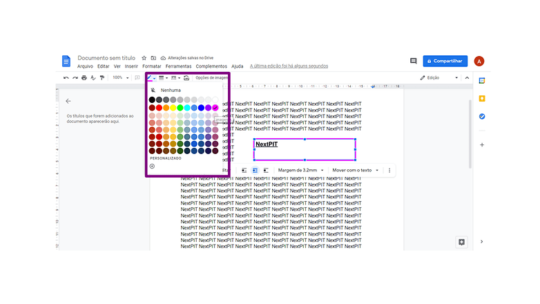Get add-ons with the plus icon
Viewport: 540px width, 304px height.
pos(482,145)
